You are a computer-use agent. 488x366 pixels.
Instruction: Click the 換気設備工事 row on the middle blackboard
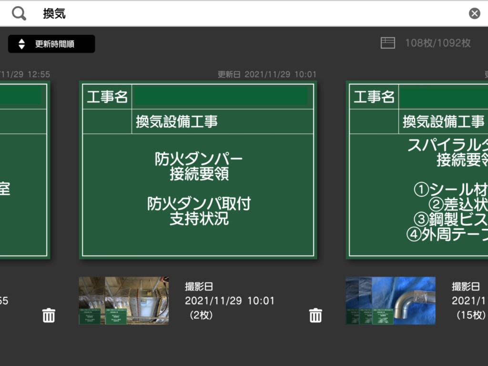tap(198, 122)
